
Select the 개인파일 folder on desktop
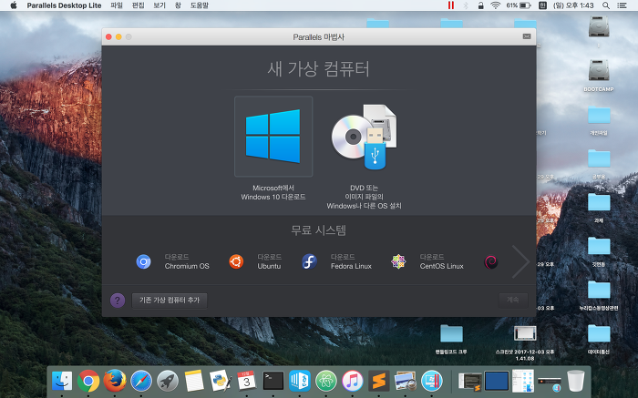[x=599, y=120]
